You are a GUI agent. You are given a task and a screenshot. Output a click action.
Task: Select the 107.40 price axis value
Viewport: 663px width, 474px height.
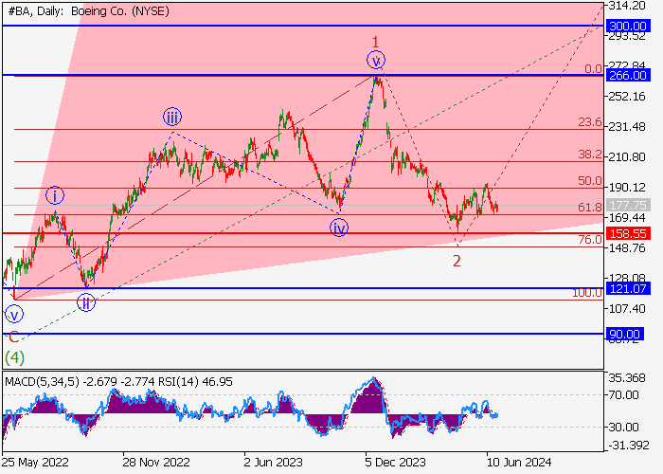(627, 309)
